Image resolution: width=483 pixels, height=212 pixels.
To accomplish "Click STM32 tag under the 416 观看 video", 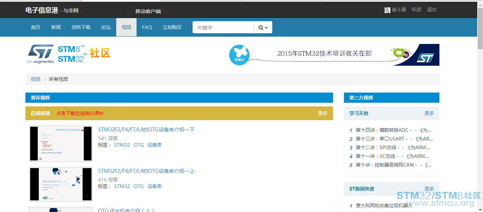I will (122, 186).
